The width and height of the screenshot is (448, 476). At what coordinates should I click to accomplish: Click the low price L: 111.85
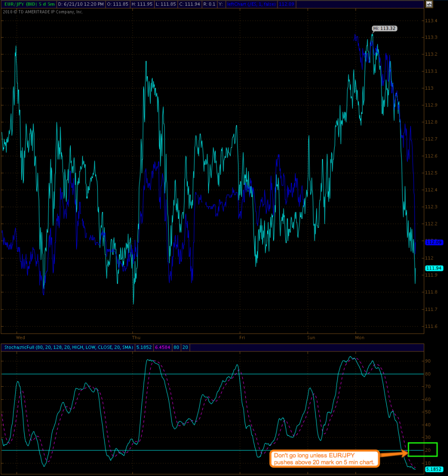click(166, 4)
